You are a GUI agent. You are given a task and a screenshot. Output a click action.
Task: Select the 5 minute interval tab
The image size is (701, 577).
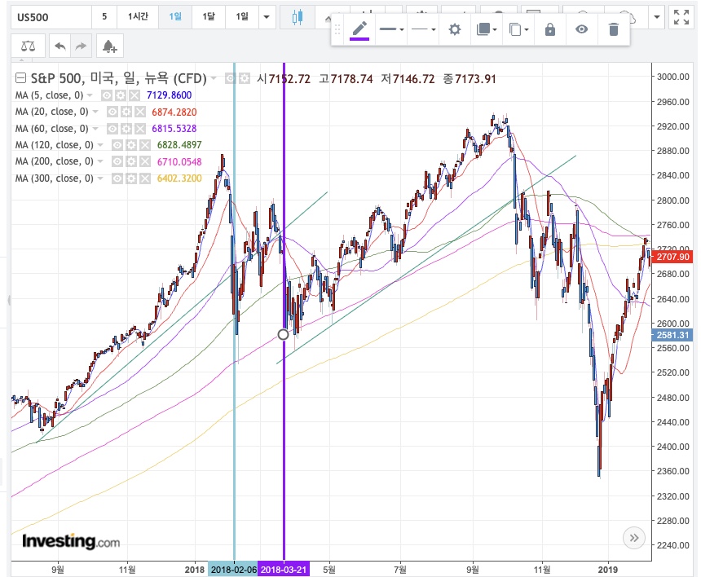pos(104,17)
